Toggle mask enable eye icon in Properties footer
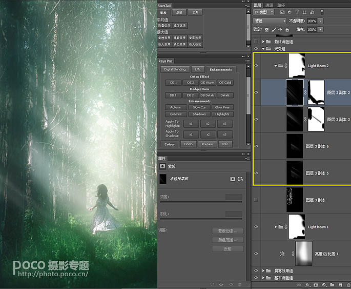 [x=231, y=284]
